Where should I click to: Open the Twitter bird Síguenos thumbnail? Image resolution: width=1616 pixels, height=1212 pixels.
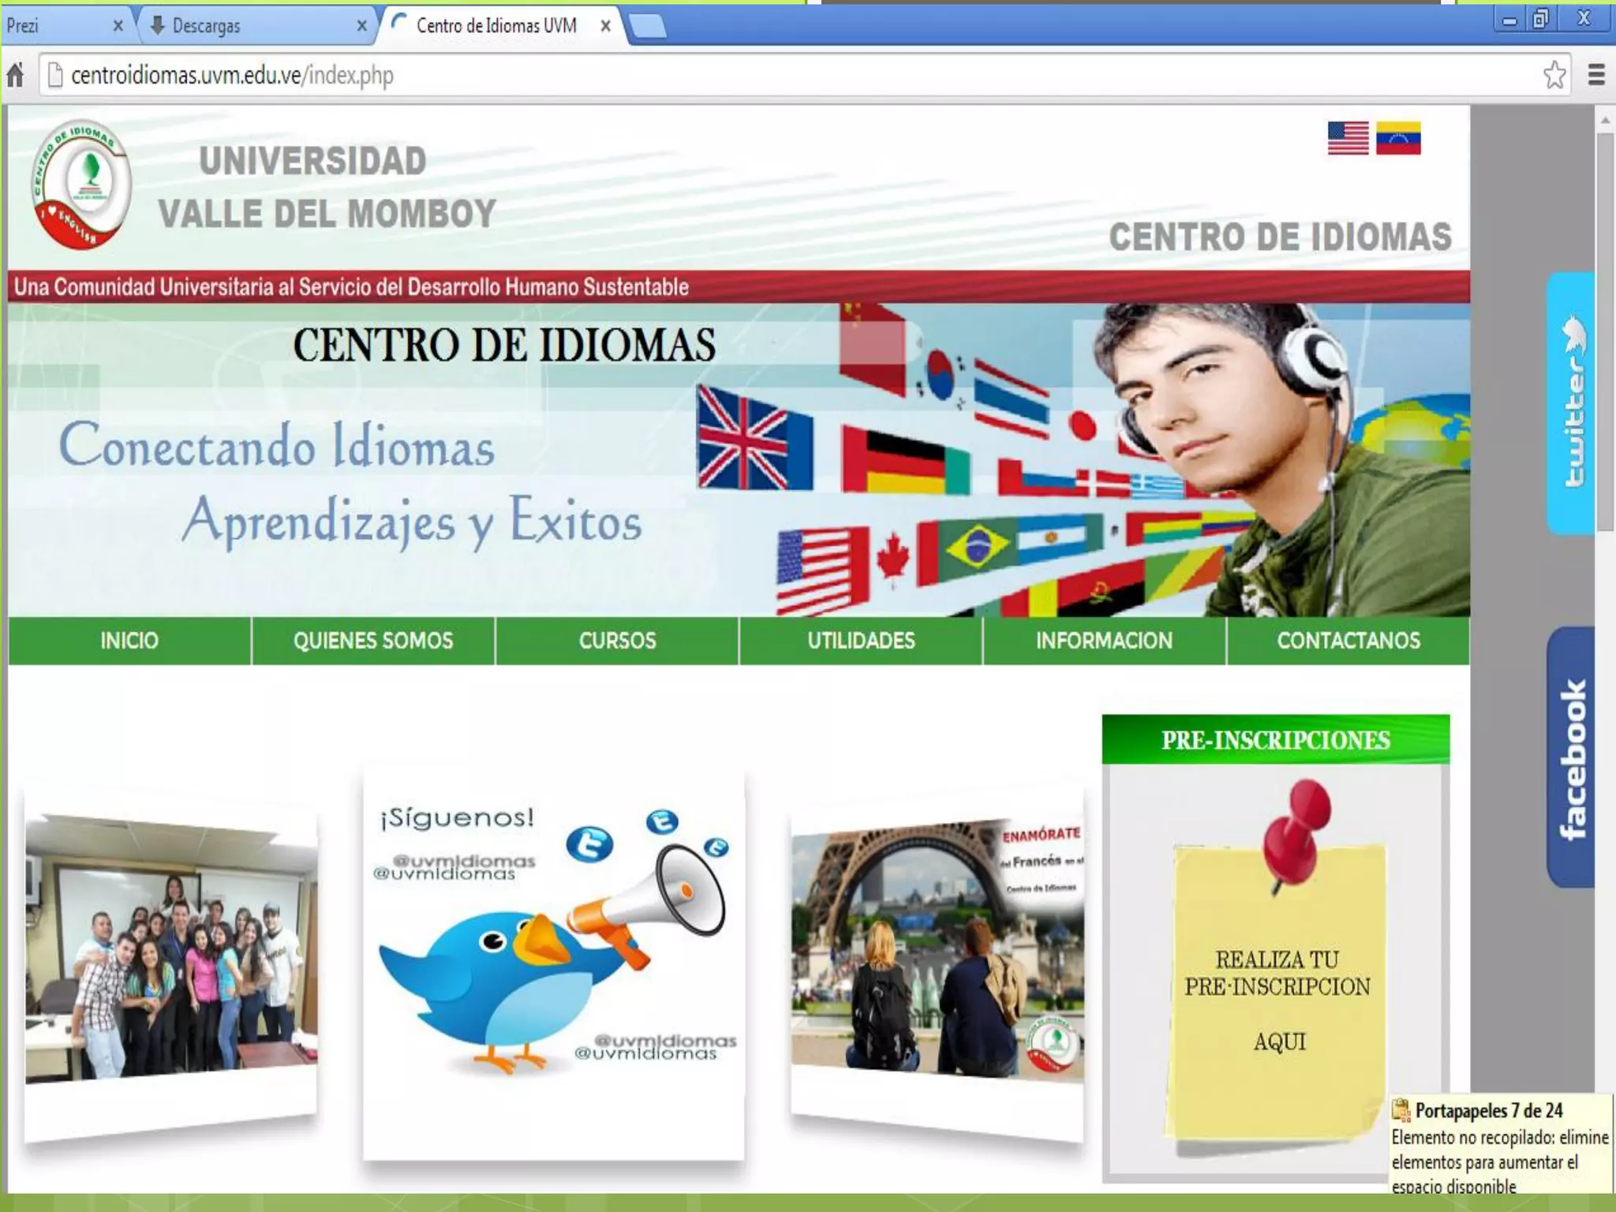point(553,964)
